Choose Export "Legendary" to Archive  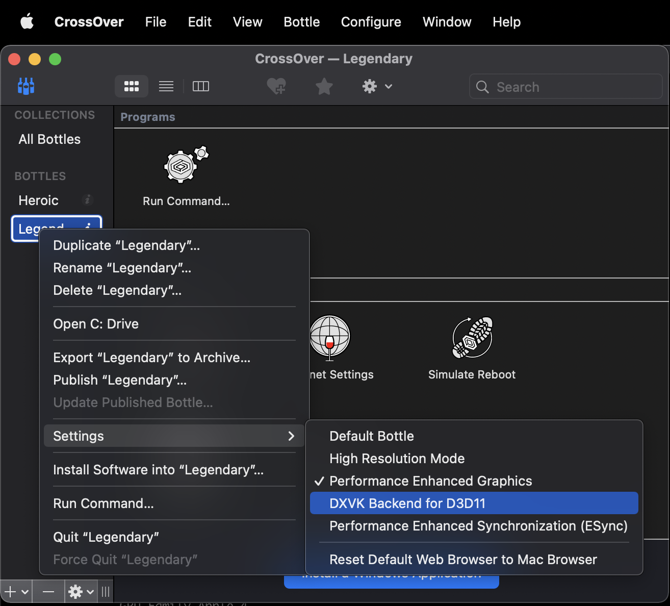tap(174, 358)
